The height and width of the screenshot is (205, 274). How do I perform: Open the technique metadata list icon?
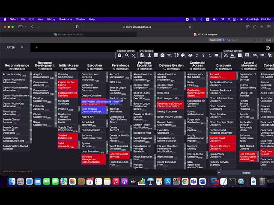coord(262,56)
